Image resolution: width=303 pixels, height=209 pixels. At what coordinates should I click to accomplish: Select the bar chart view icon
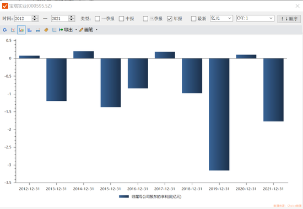tap(21, 30)
